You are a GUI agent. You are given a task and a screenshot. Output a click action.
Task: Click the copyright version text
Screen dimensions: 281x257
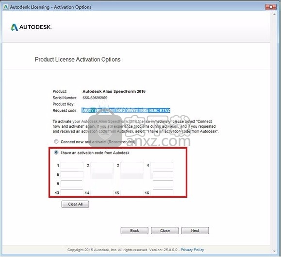point(122,250)
